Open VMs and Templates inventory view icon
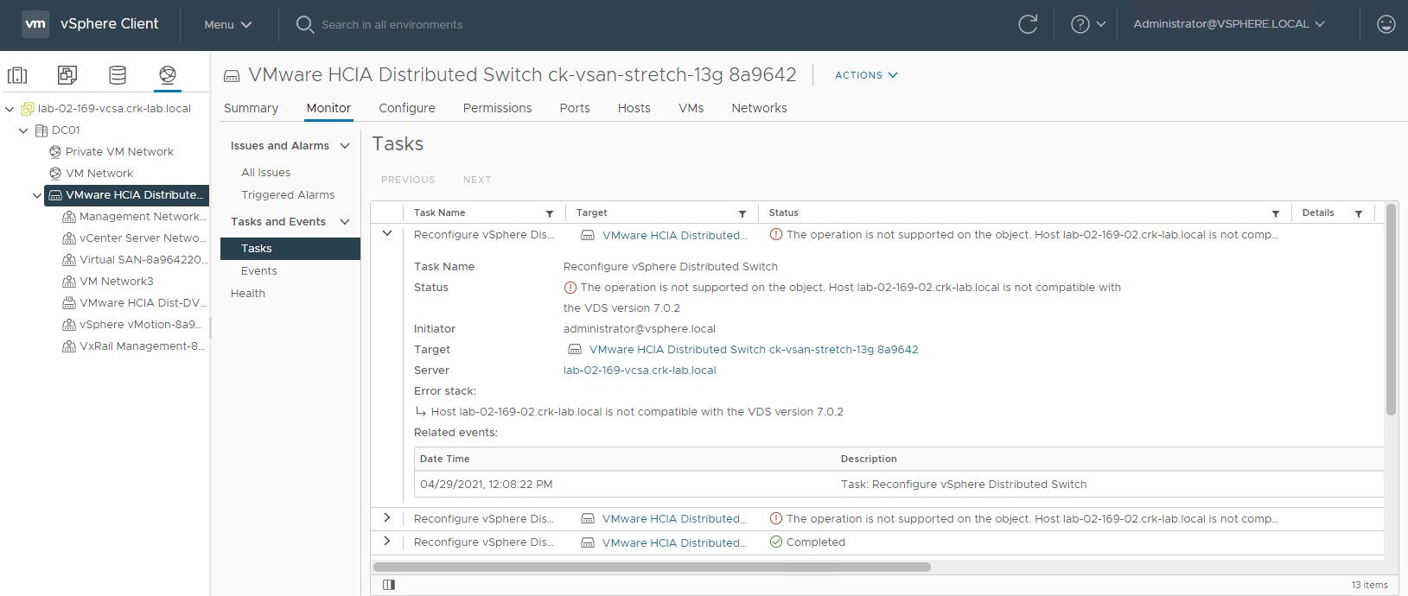This screenshot has width=1408, height=596. click(67, 75)
